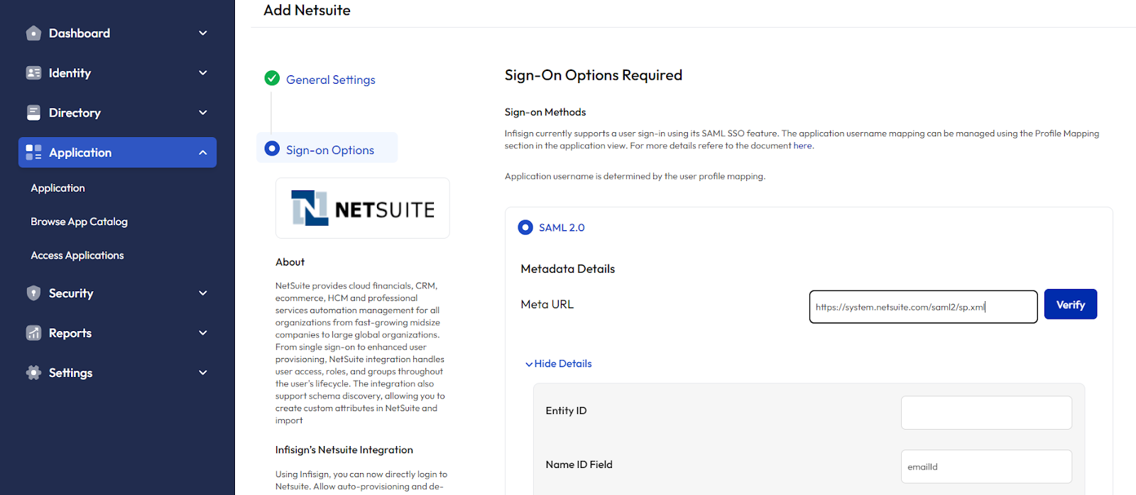Click the NetSuite logo thumbnail
The image size is (1136, 495).
pos(363,208)
